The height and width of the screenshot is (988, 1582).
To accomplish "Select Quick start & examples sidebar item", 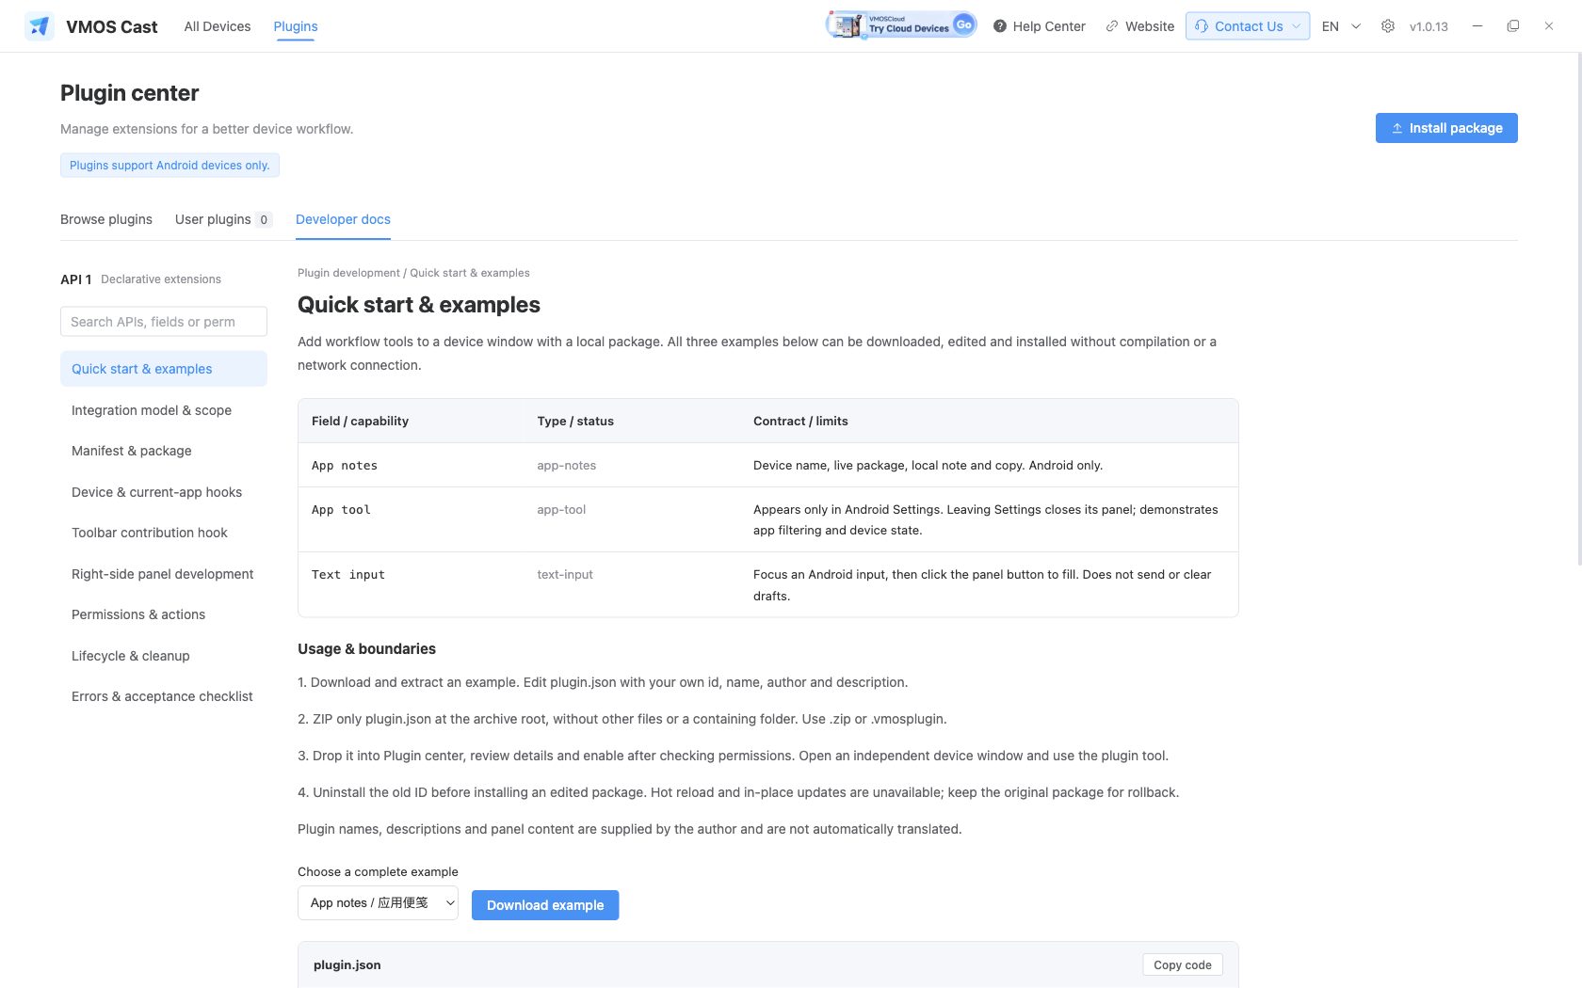I will click(x=164, y=369).
